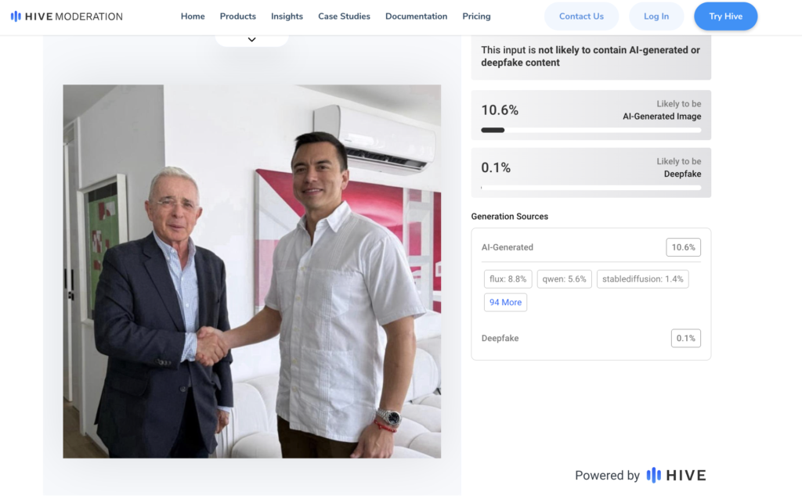802x503 pixels.
Task: View the Pricing page
Action: pos(476,16)
